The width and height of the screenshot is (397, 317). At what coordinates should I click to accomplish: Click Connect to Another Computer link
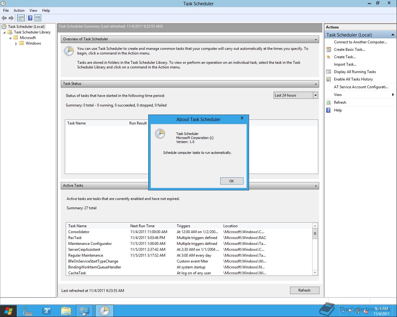tap(360, 42)
